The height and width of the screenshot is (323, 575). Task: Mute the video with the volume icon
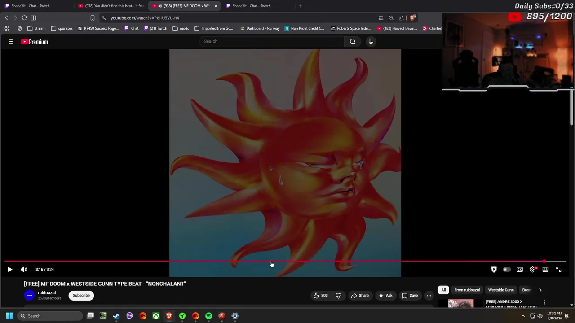point(24,269)
